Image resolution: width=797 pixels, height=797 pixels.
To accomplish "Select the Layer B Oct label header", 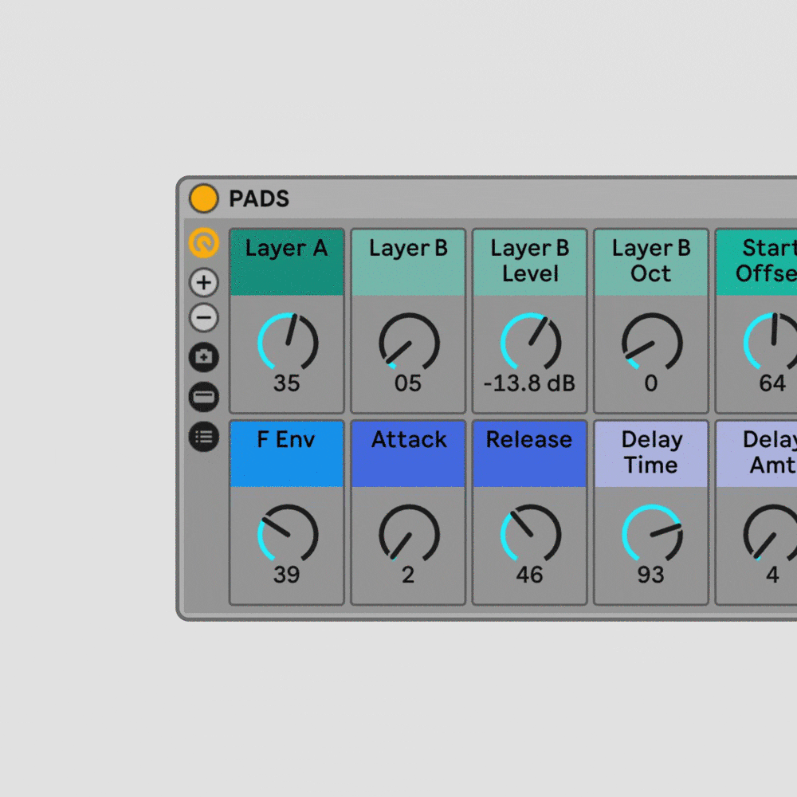I will tap(651, 262).
